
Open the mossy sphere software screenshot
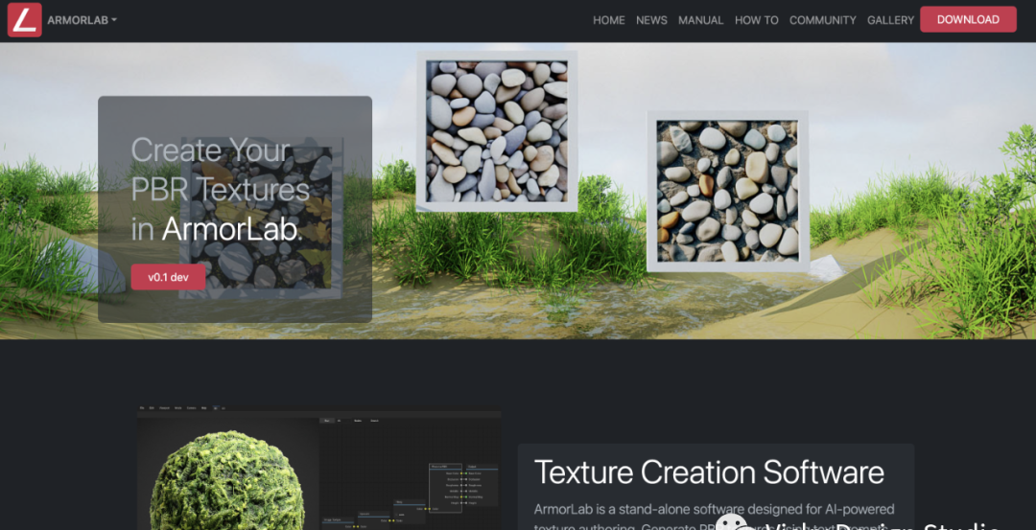(x=318, y=470)
